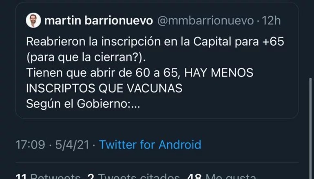The image size is (314, 179).
Task: Click the 5/4/21 tweet date
Action: tap(72, 145)
